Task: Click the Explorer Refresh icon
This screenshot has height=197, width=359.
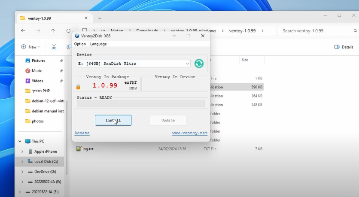Action: 68,30
